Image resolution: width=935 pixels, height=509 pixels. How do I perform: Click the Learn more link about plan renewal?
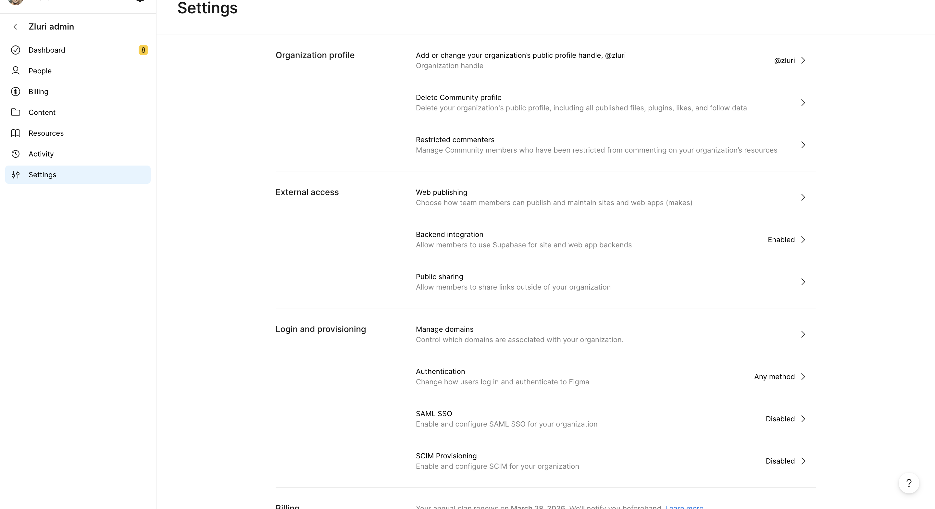click(x=684, y=507)
